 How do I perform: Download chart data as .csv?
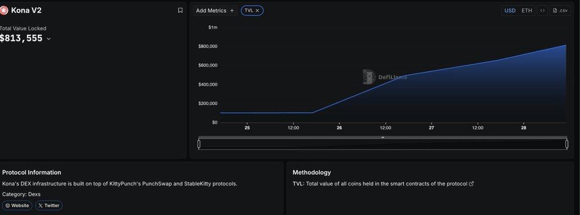[x=560, y=11]
